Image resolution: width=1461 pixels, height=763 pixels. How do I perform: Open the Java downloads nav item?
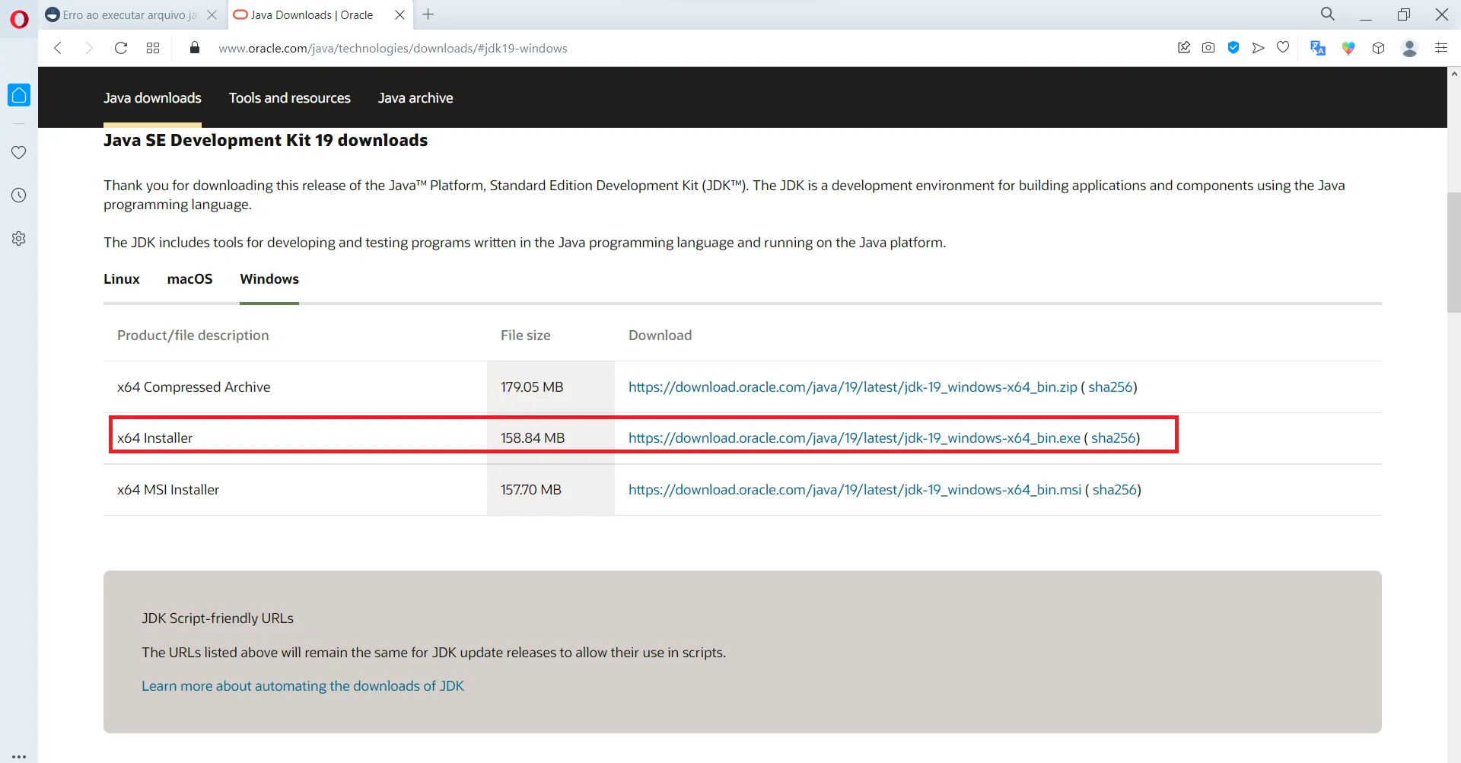click(x=152, y=98)
